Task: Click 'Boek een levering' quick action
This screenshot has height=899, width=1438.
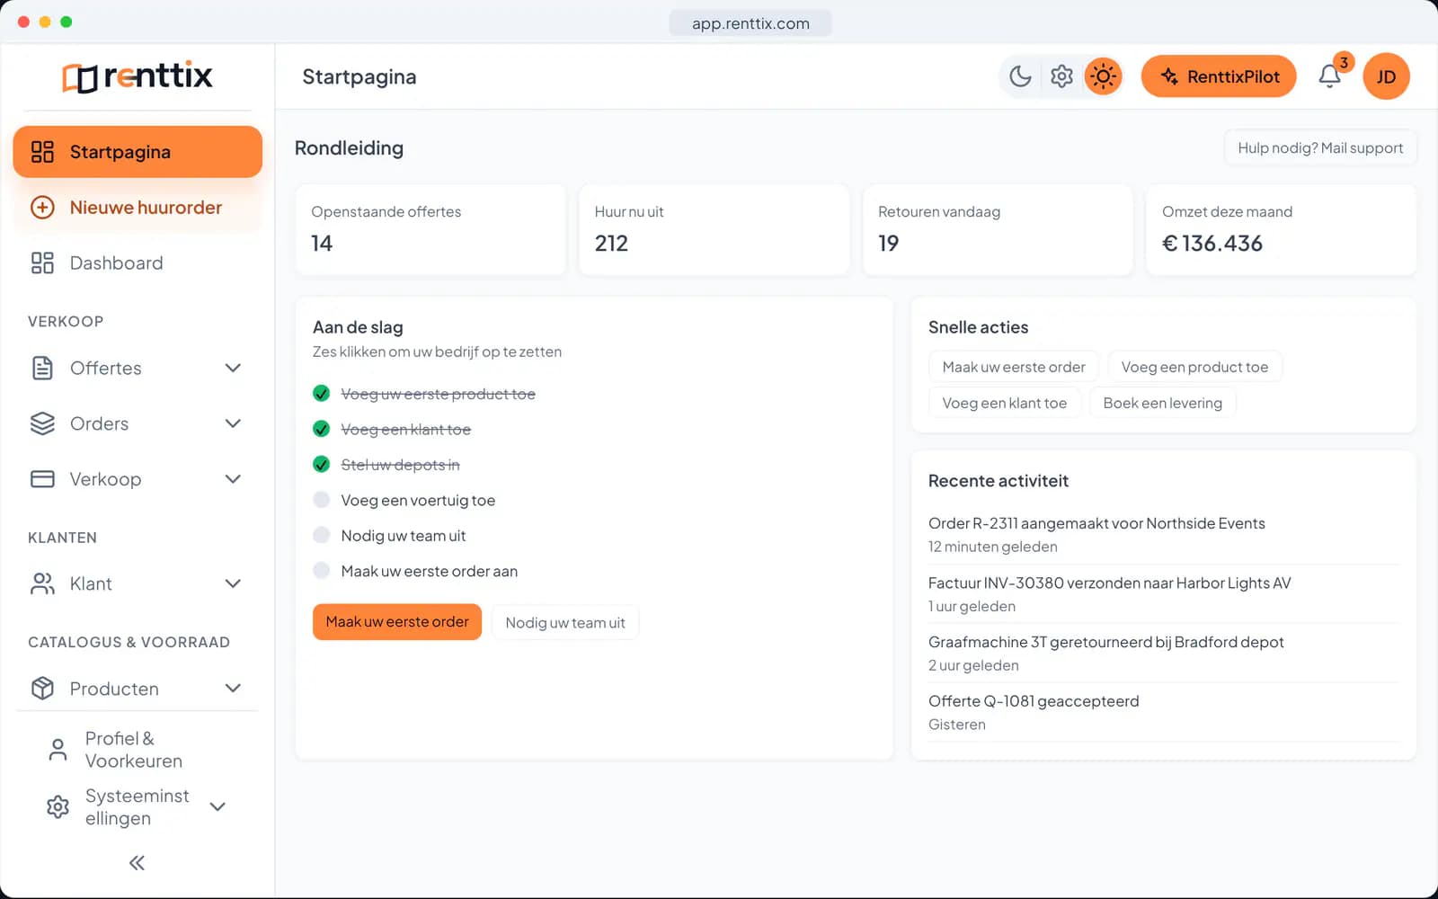Action: pyautogui.click(x=1163, y=403)
